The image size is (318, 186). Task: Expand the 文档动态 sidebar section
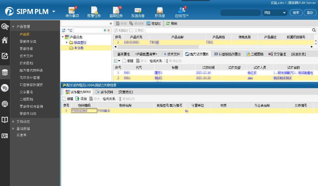click(13, 121)
